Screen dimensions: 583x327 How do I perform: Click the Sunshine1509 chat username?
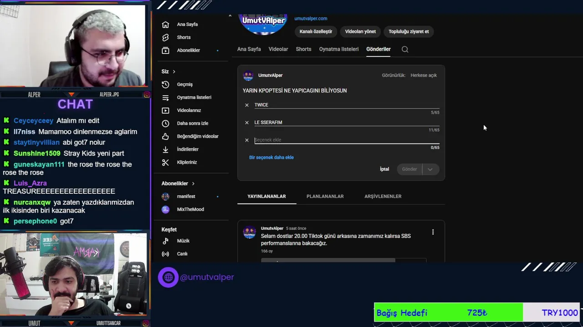37,154
